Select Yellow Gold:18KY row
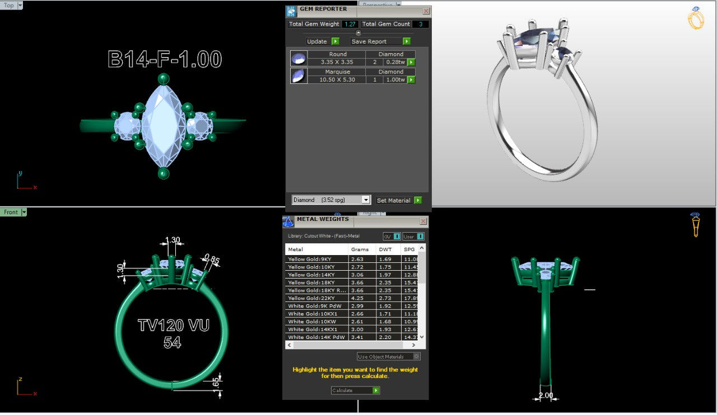717x415 pixels. [x=352, y=283]
